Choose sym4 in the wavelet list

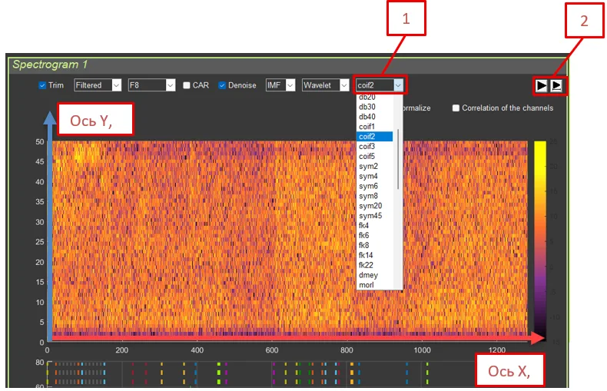point(368,176)
